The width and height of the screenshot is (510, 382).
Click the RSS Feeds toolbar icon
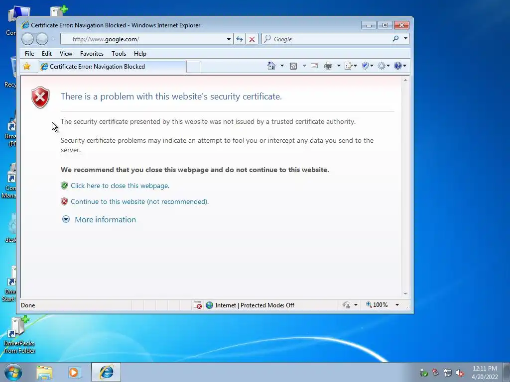tap(293, 66)
